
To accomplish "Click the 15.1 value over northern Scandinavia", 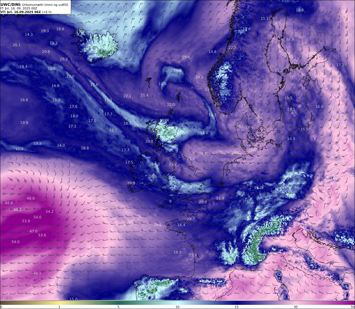I will (x=265, y=18).
